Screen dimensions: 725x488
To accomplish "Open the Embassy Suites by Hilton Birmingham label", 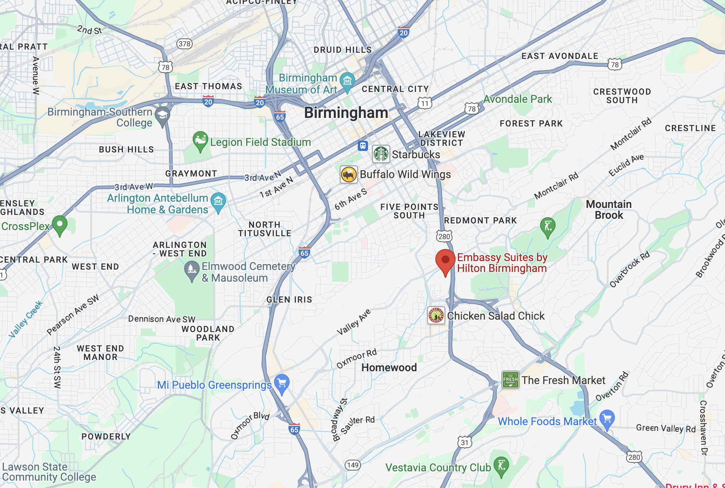I will (x=502, y=263).
